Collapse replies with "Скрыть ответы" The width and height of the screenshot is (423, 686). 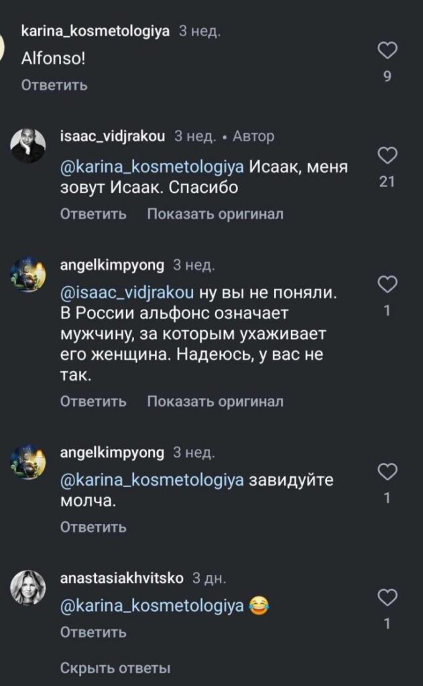click(x=115, y=668)
